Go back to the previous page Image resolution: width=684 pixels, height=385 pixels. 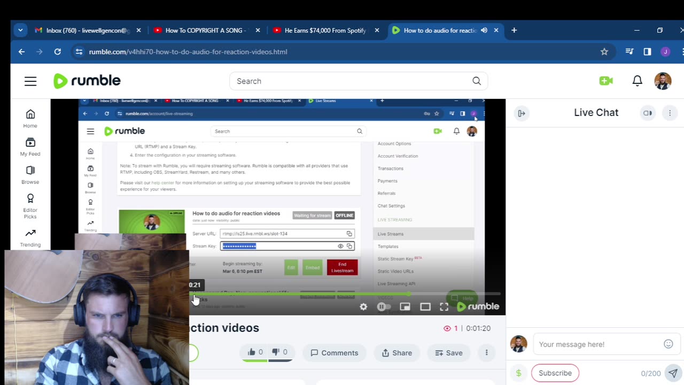pos(21,52)
